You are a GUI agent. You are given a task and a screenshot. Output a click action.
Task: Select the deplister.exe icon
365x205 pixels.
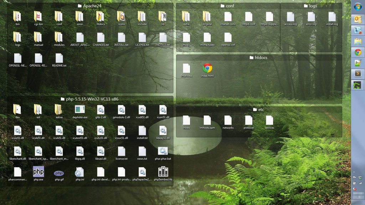click(x=80, y=111)
